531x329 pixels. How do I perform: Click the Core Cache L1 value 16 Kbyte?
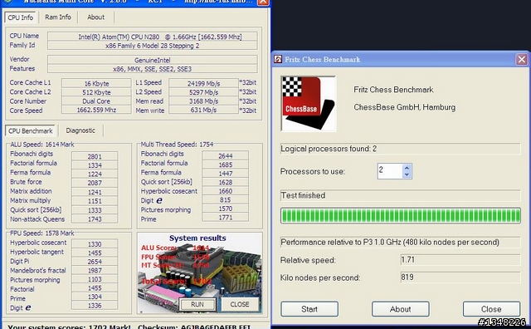click(96, 83)
